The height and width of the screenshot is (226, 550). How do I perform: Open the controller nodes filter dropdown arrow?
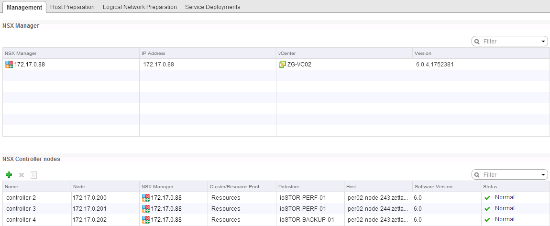(x=543, y=174)
